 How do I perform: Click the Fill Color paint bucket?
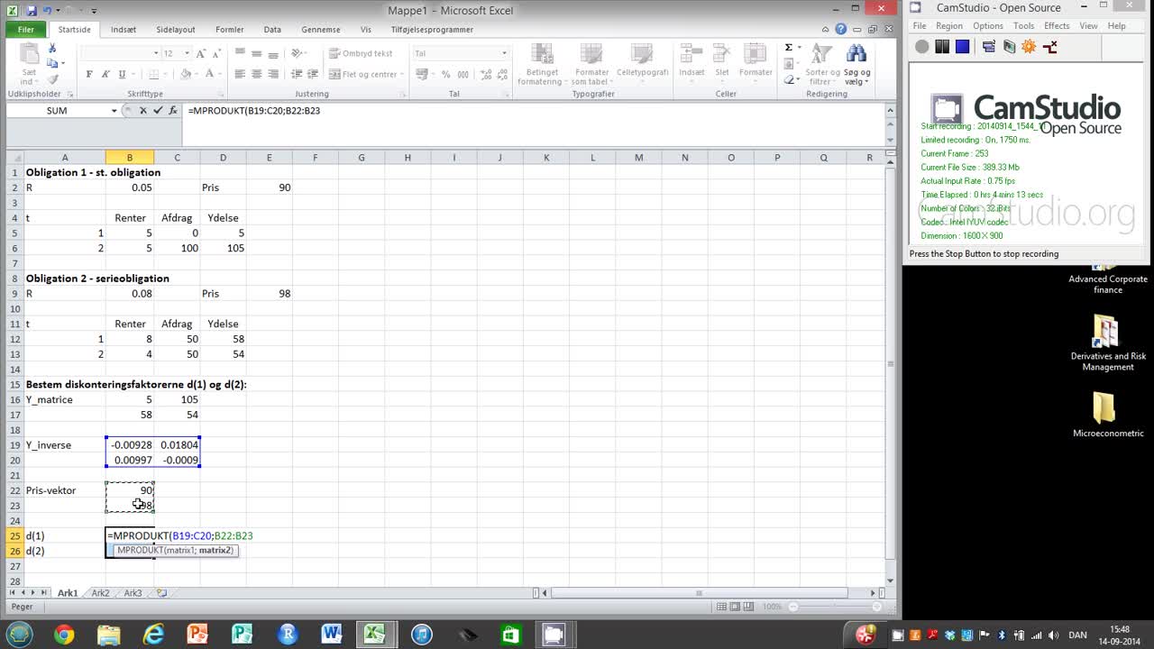(187, 74)
